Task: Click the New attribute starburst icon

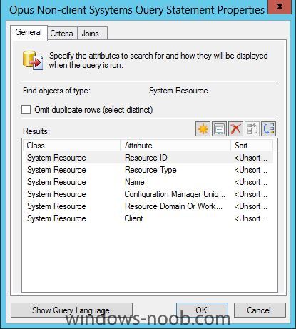Action: pos(203,129)
